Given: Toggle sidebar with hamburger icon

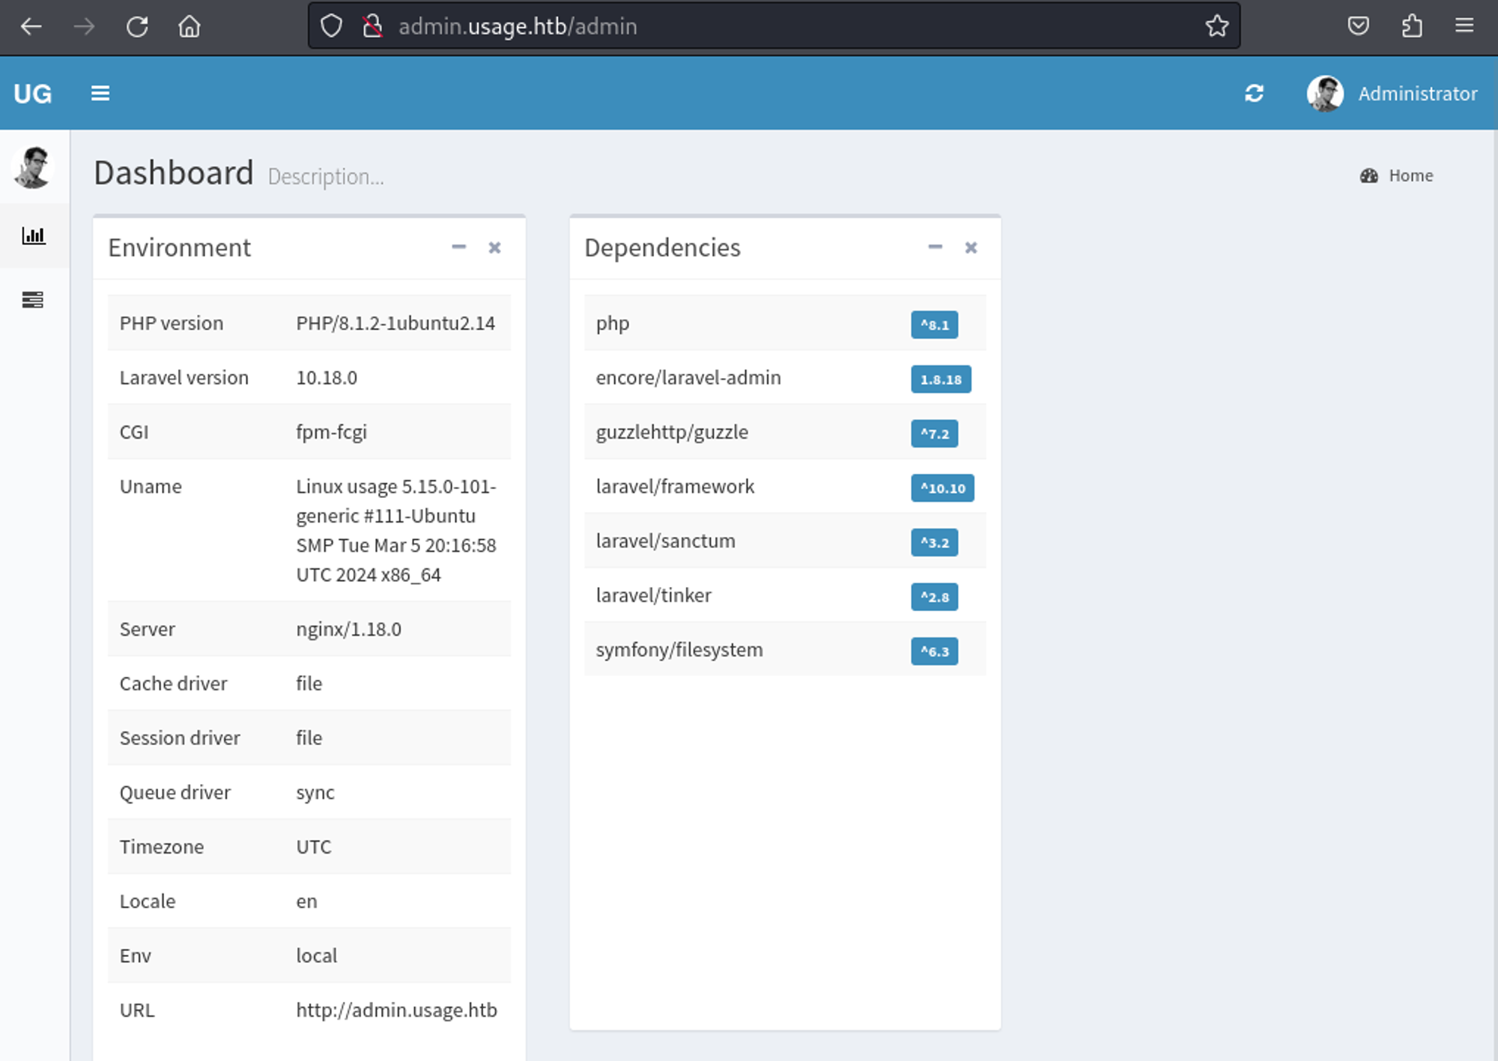Looking at the screenshot, I should [100, 94].
